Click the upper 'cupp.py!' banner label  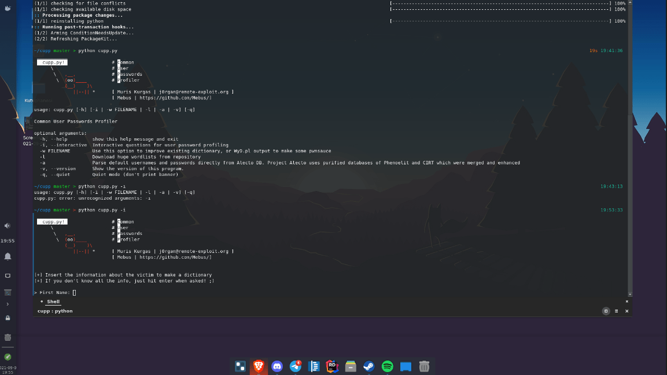[x=52, y=62]
